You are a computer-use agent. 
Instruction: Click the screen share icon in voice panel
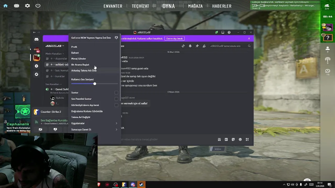55,130
